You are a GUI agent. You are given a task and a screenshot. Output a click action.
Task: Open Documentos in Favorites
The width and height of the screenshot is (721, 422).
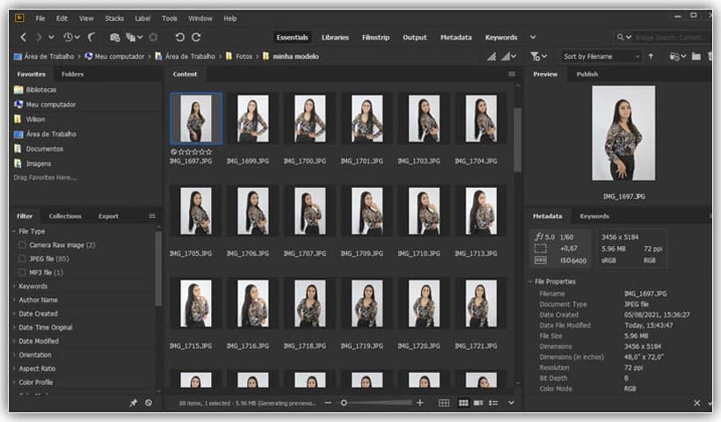[x=44, y=149]
